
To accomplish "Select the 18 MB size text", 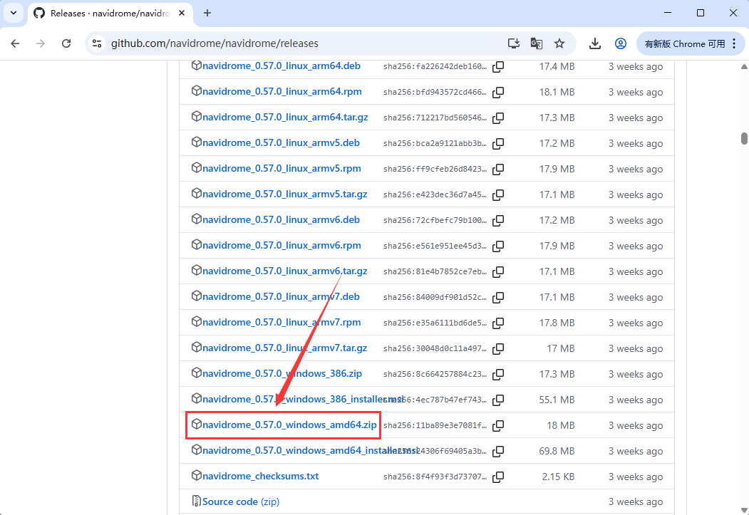I will point(560,426).
